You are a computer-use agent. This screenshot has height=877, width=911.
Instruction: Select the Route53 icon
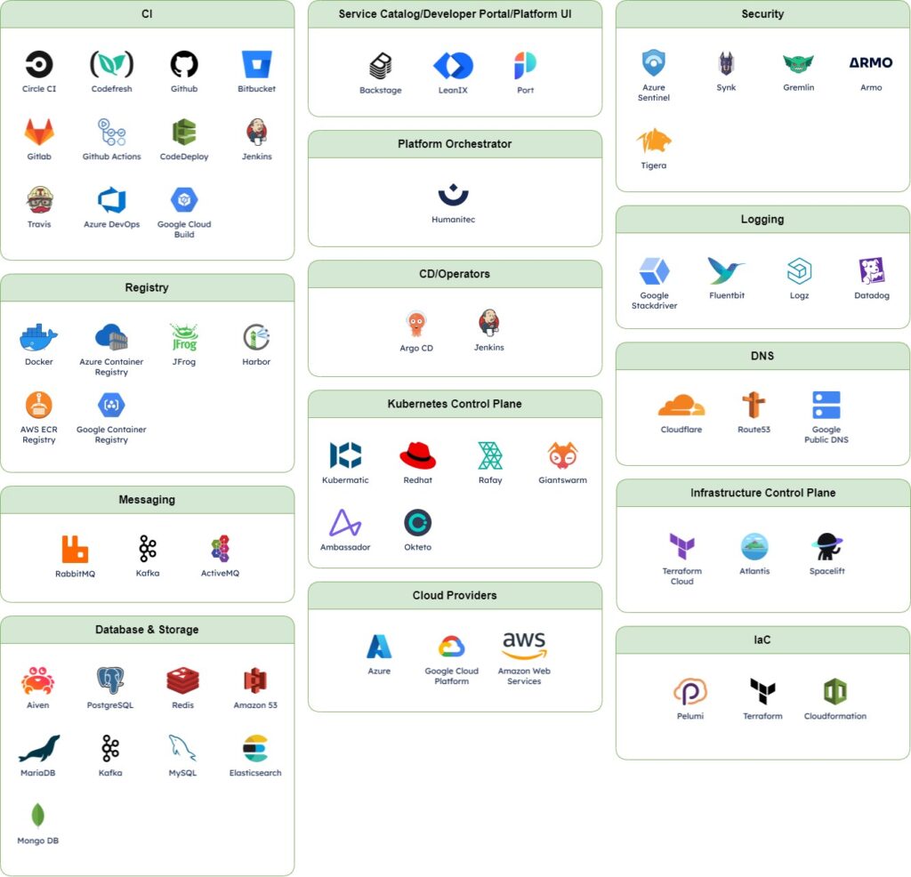click(754, 406)
